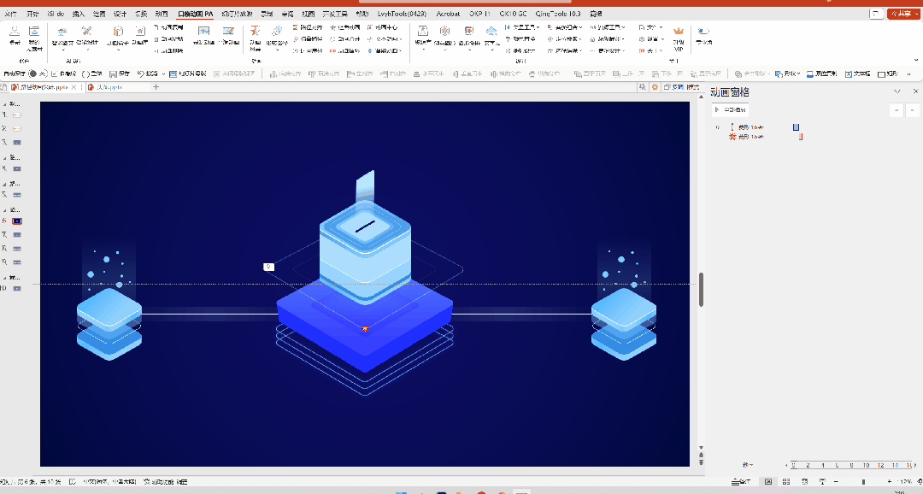Click the VIP crown icon in the ribbon
Viewport: 923px width, 494px height.
click(x=678, y=32)
